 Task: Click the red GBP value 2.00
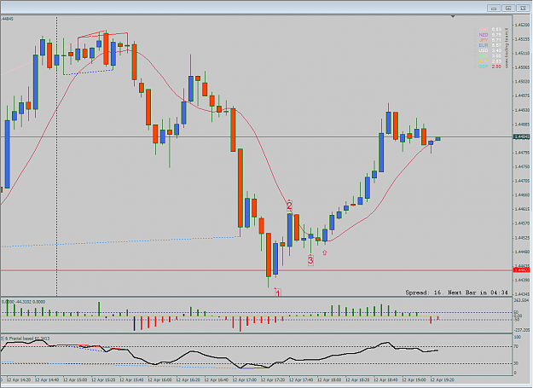[x=496, y=67]
